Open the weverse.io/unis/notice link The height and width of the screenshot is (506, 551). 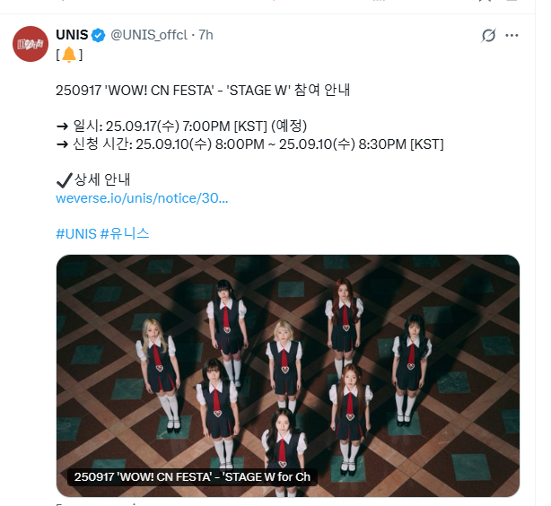(142, 198)
